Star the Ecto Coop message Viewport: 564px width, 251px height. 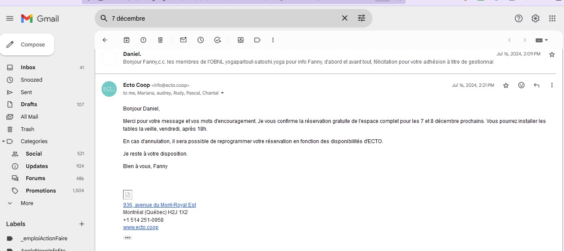tap(506, 86)
